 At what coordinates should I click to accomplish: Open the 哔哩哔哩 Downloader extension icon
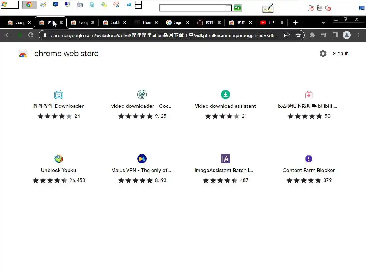59,95
